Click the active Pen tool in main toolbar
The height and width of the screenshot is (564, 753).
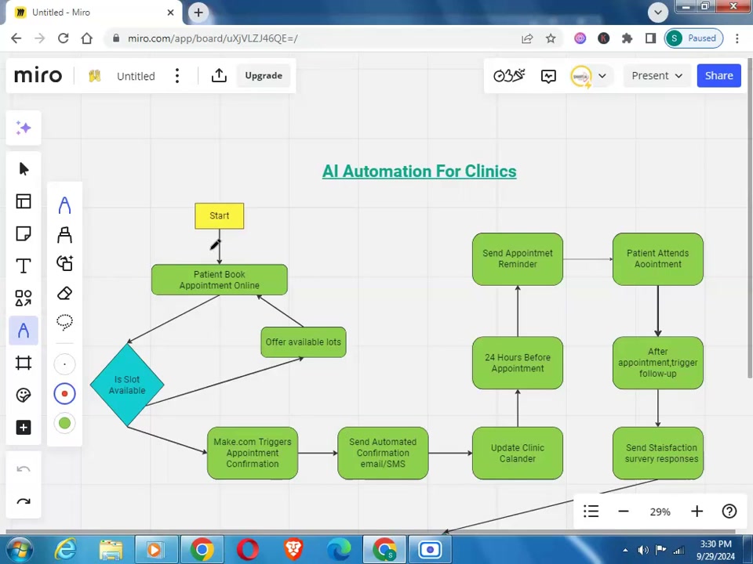point(24,331)
